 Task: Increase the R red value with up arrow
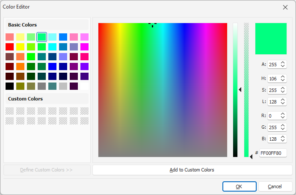[283, 114]
